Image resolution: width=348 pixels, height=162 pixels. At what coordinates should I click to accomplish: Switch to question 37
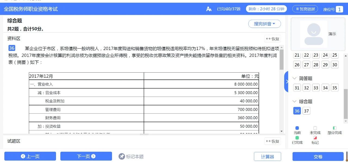pyautogui.click(x=306, y=111)
